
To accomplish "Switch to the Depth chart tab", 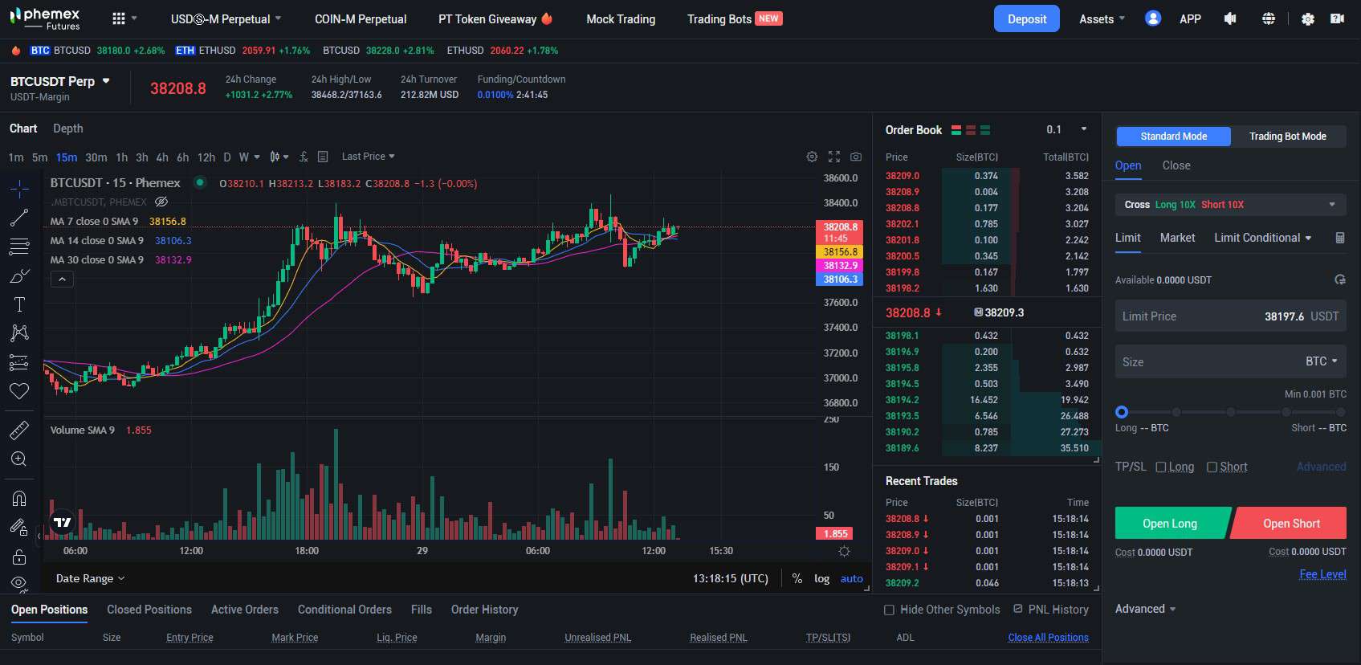I will 68,129.
